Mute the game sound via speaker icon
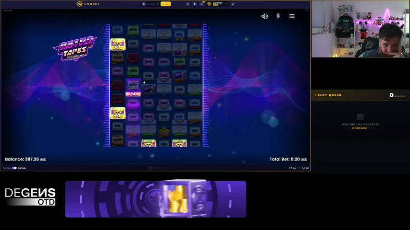The image size is (410, 230). [264, 16]
